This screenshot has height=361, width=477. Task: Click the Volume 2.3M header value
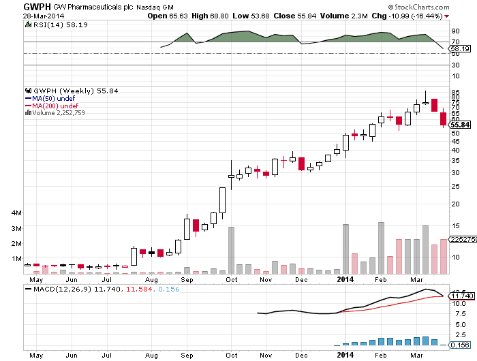tap(343, 16)
